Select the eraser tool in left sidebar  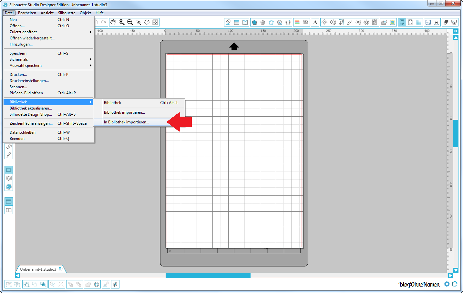point(9,147)
